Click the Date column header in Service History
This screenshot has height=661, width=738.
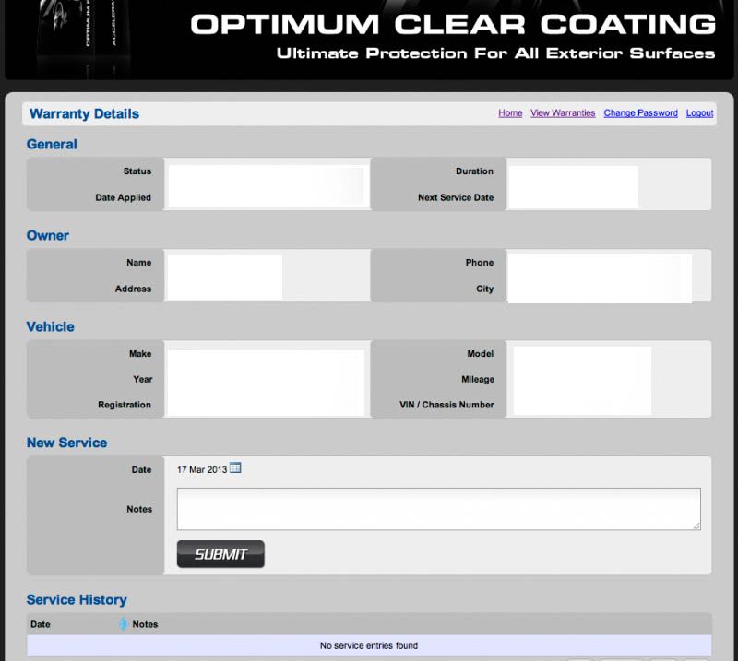pyautogui.click(x=41, y=624)
